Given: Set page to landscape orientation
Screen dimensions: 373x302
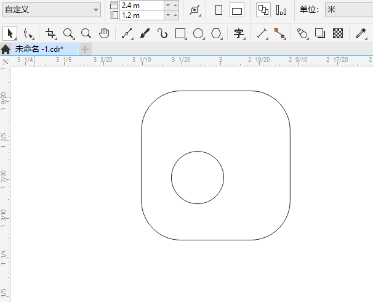Looking at the screenshot, I should point(237,10).
